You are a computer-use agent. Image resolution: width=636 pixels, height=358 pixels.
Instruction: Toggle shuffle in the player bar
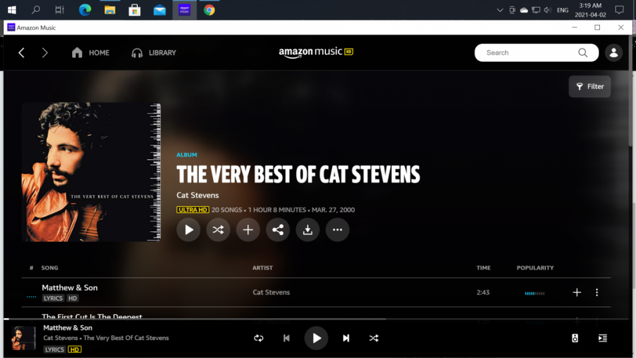[x=374, y=338]
